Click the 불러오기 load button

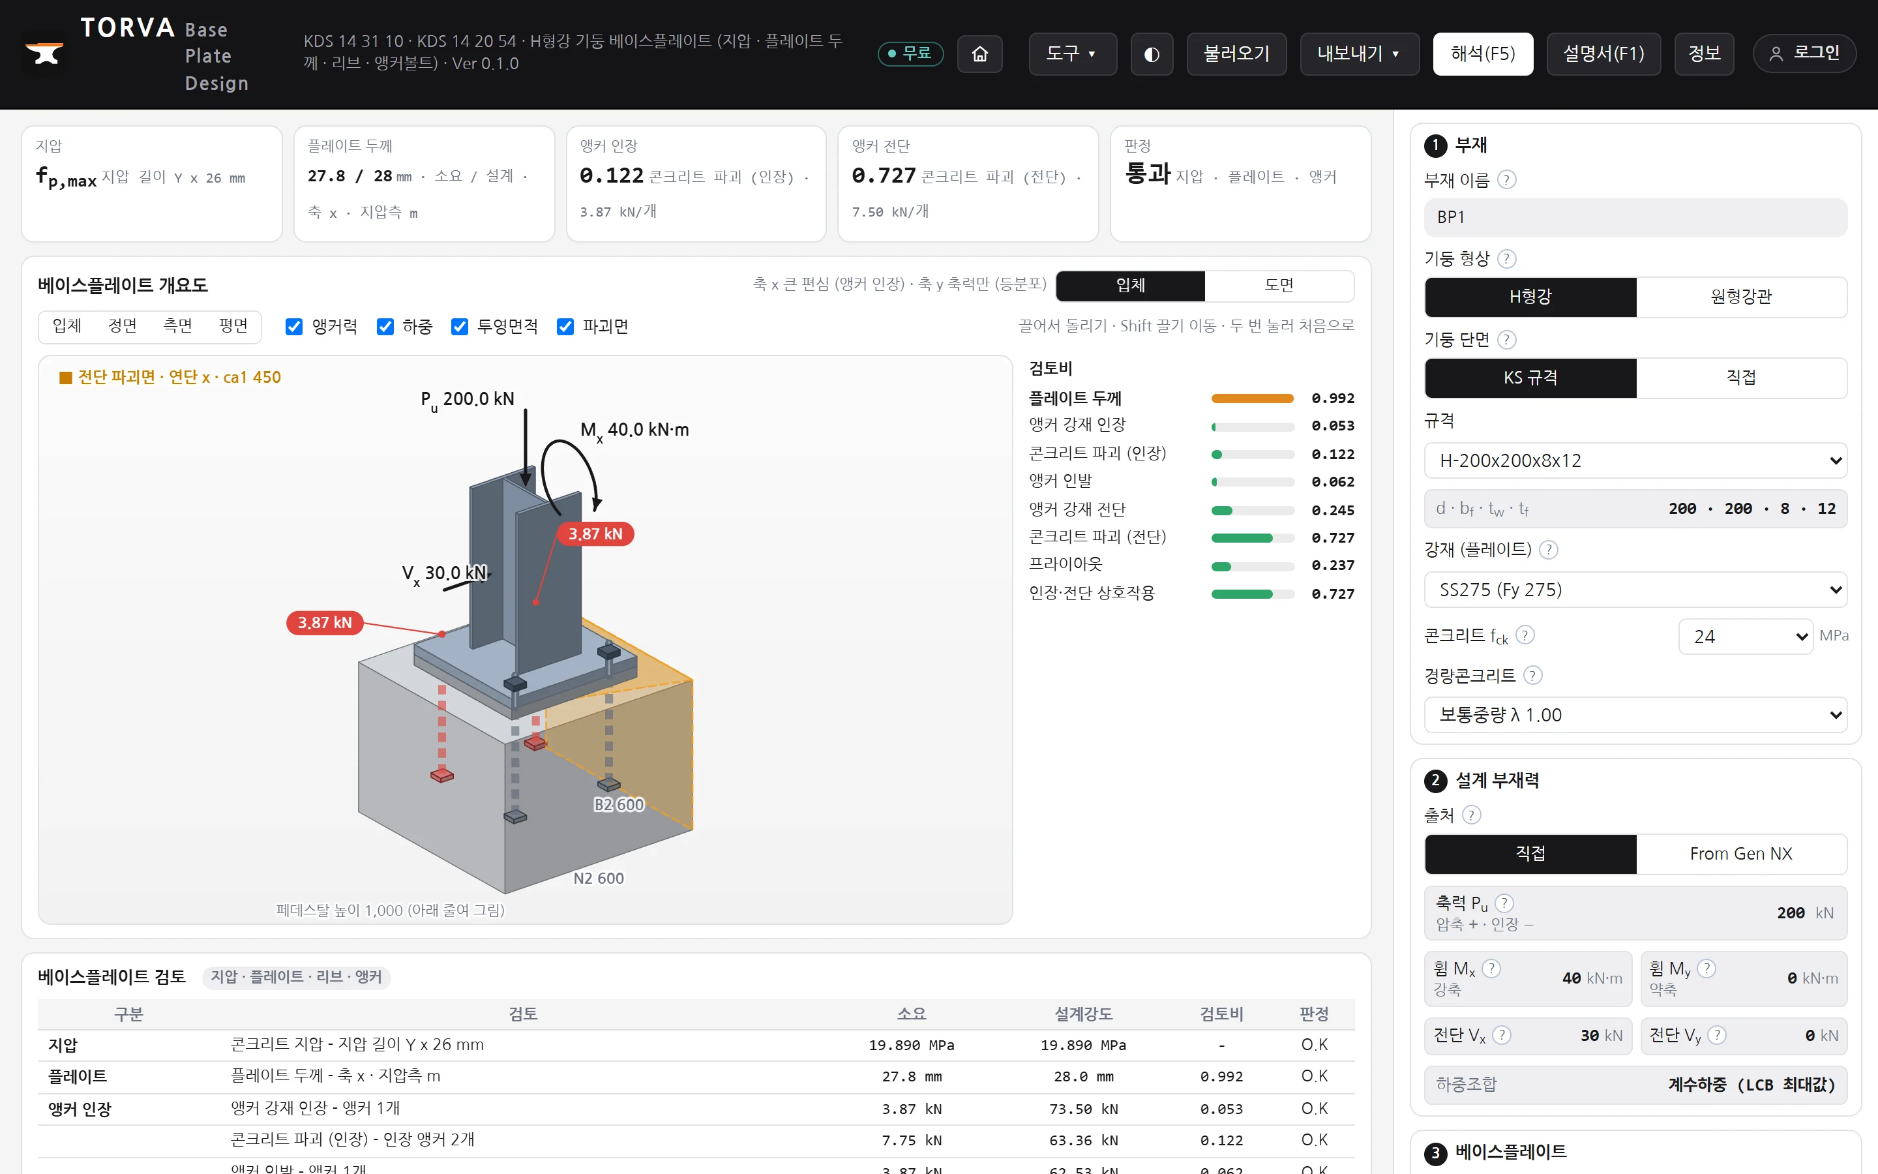click(x=1236, y=53)
